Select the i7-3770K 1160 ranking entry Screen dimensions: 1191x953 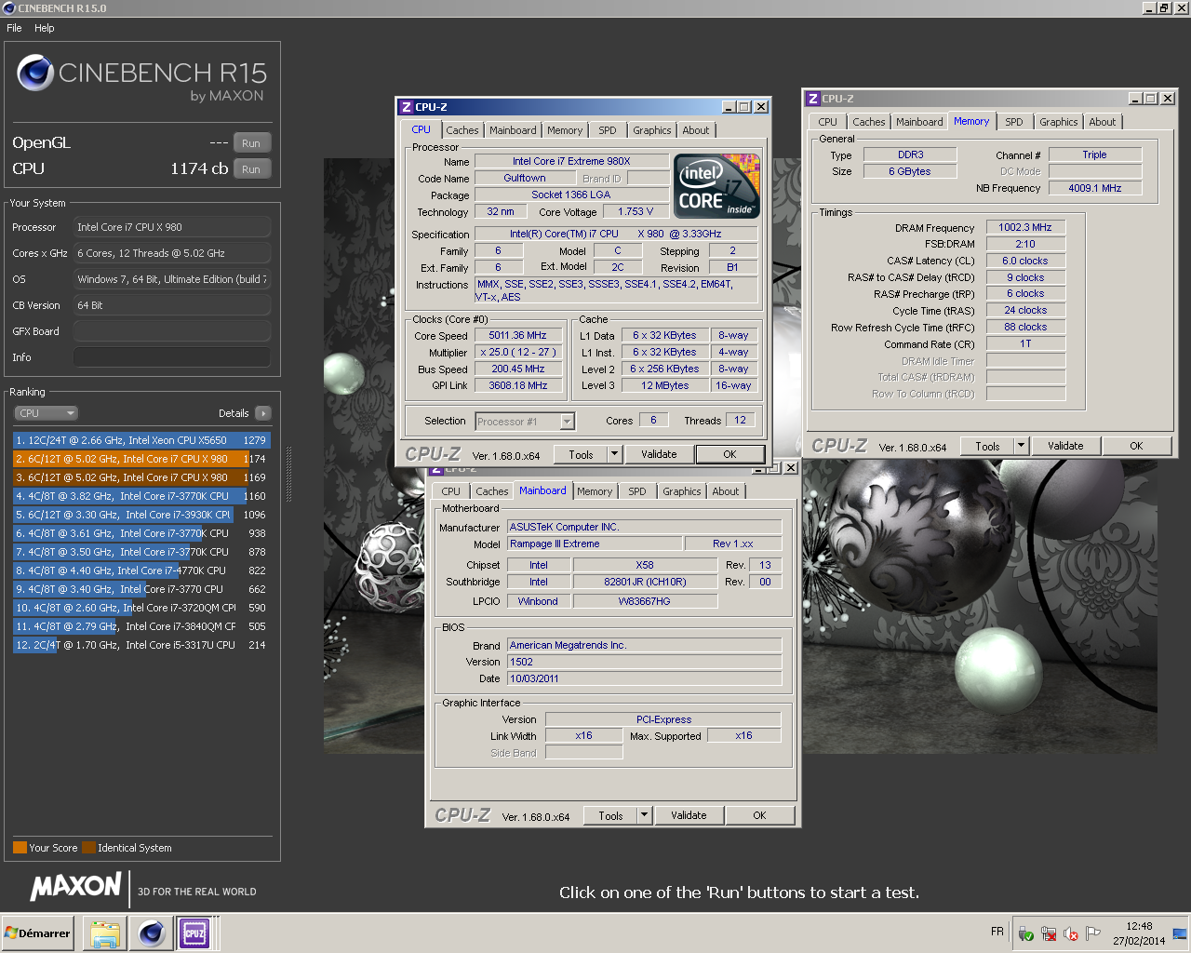(x=141, y=496)
